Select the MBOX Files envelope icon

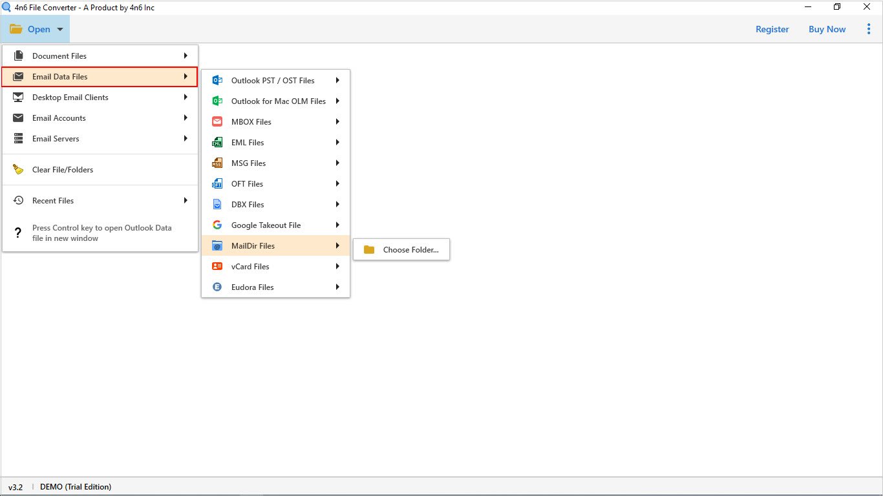(x=218, y=122)
